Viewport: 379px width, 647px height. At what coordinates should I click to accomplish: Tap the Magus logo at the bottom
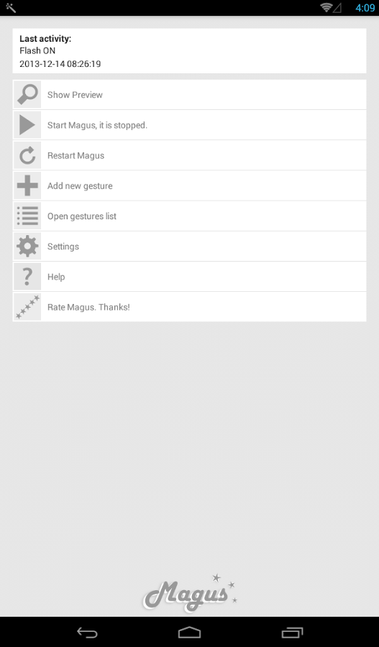pyautogui.click(x=191, y=592)
